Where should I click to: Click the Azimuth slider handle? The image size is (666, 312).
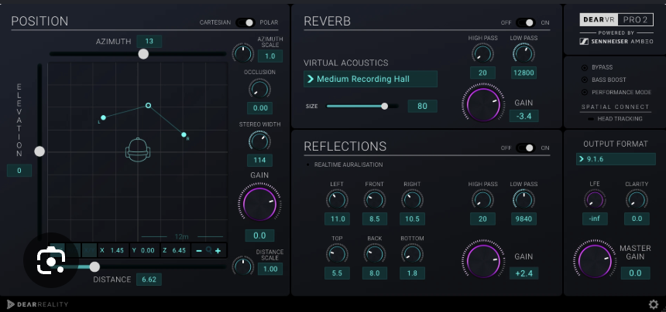(143, 54)
